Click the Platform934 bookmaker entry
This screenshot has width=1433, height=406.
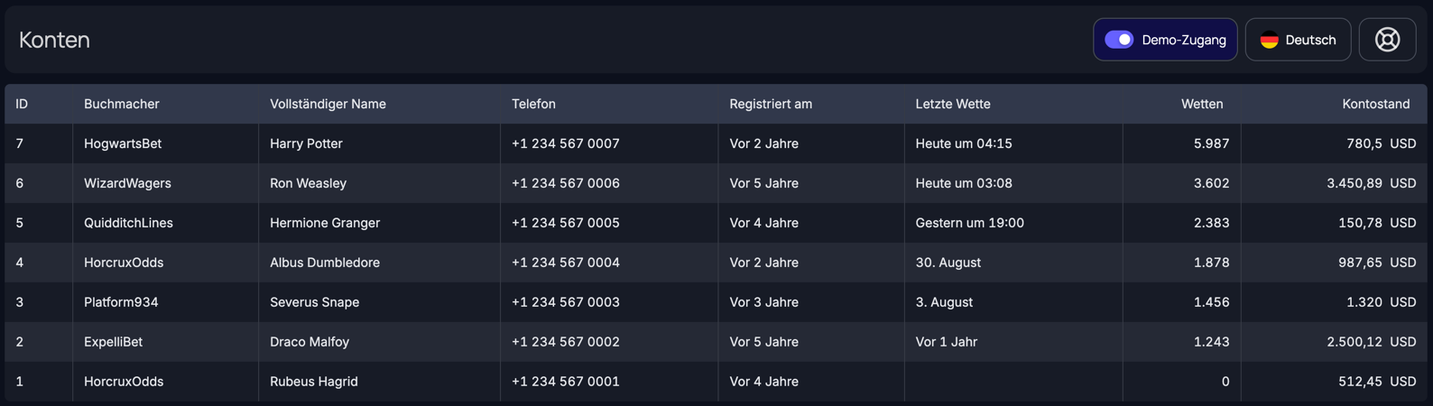121,302
